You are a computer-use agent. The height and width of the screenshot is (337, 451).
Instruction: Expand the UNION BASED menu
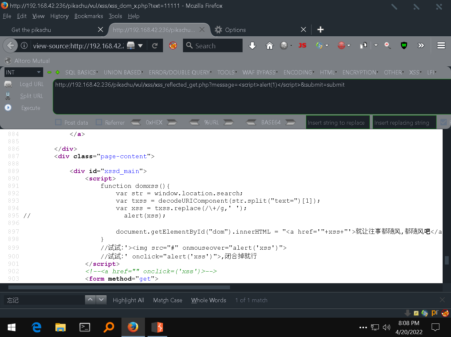[123, 72]
